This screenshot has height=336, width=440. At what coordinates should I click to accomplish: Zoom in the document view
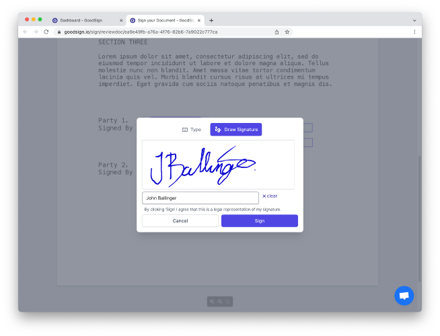[212, 302]
